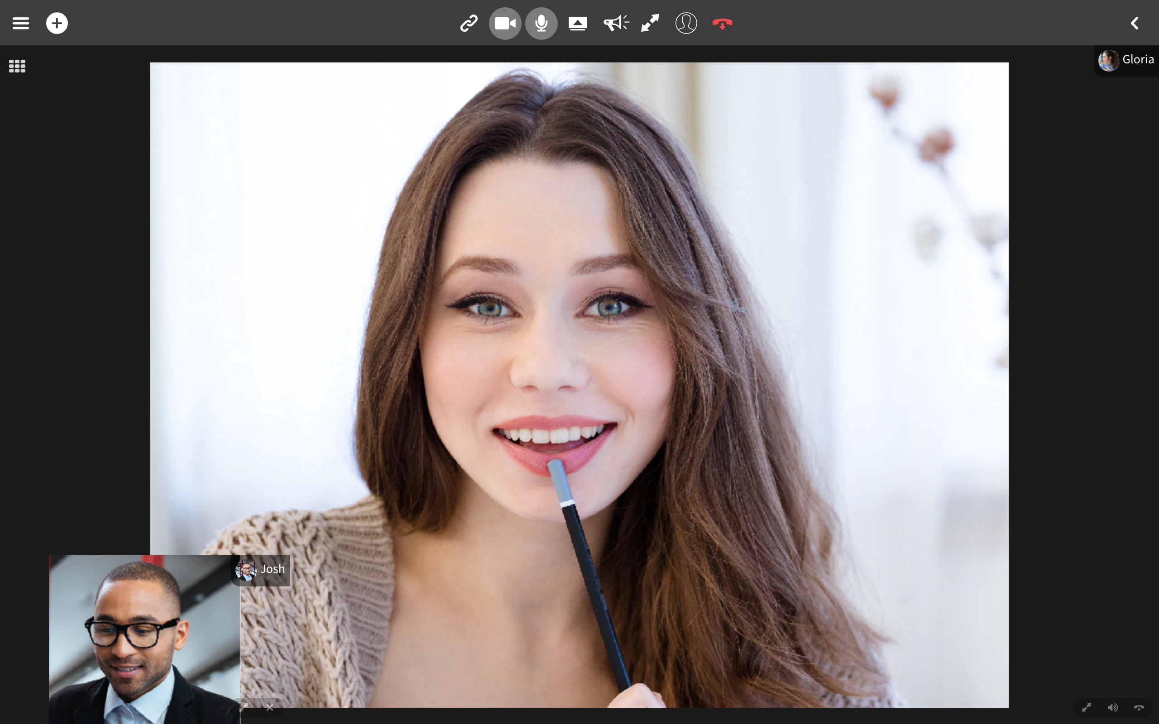Screen dimensions: 1159x724
Task: Expand Josh's video tile
Action: point(244,707)
